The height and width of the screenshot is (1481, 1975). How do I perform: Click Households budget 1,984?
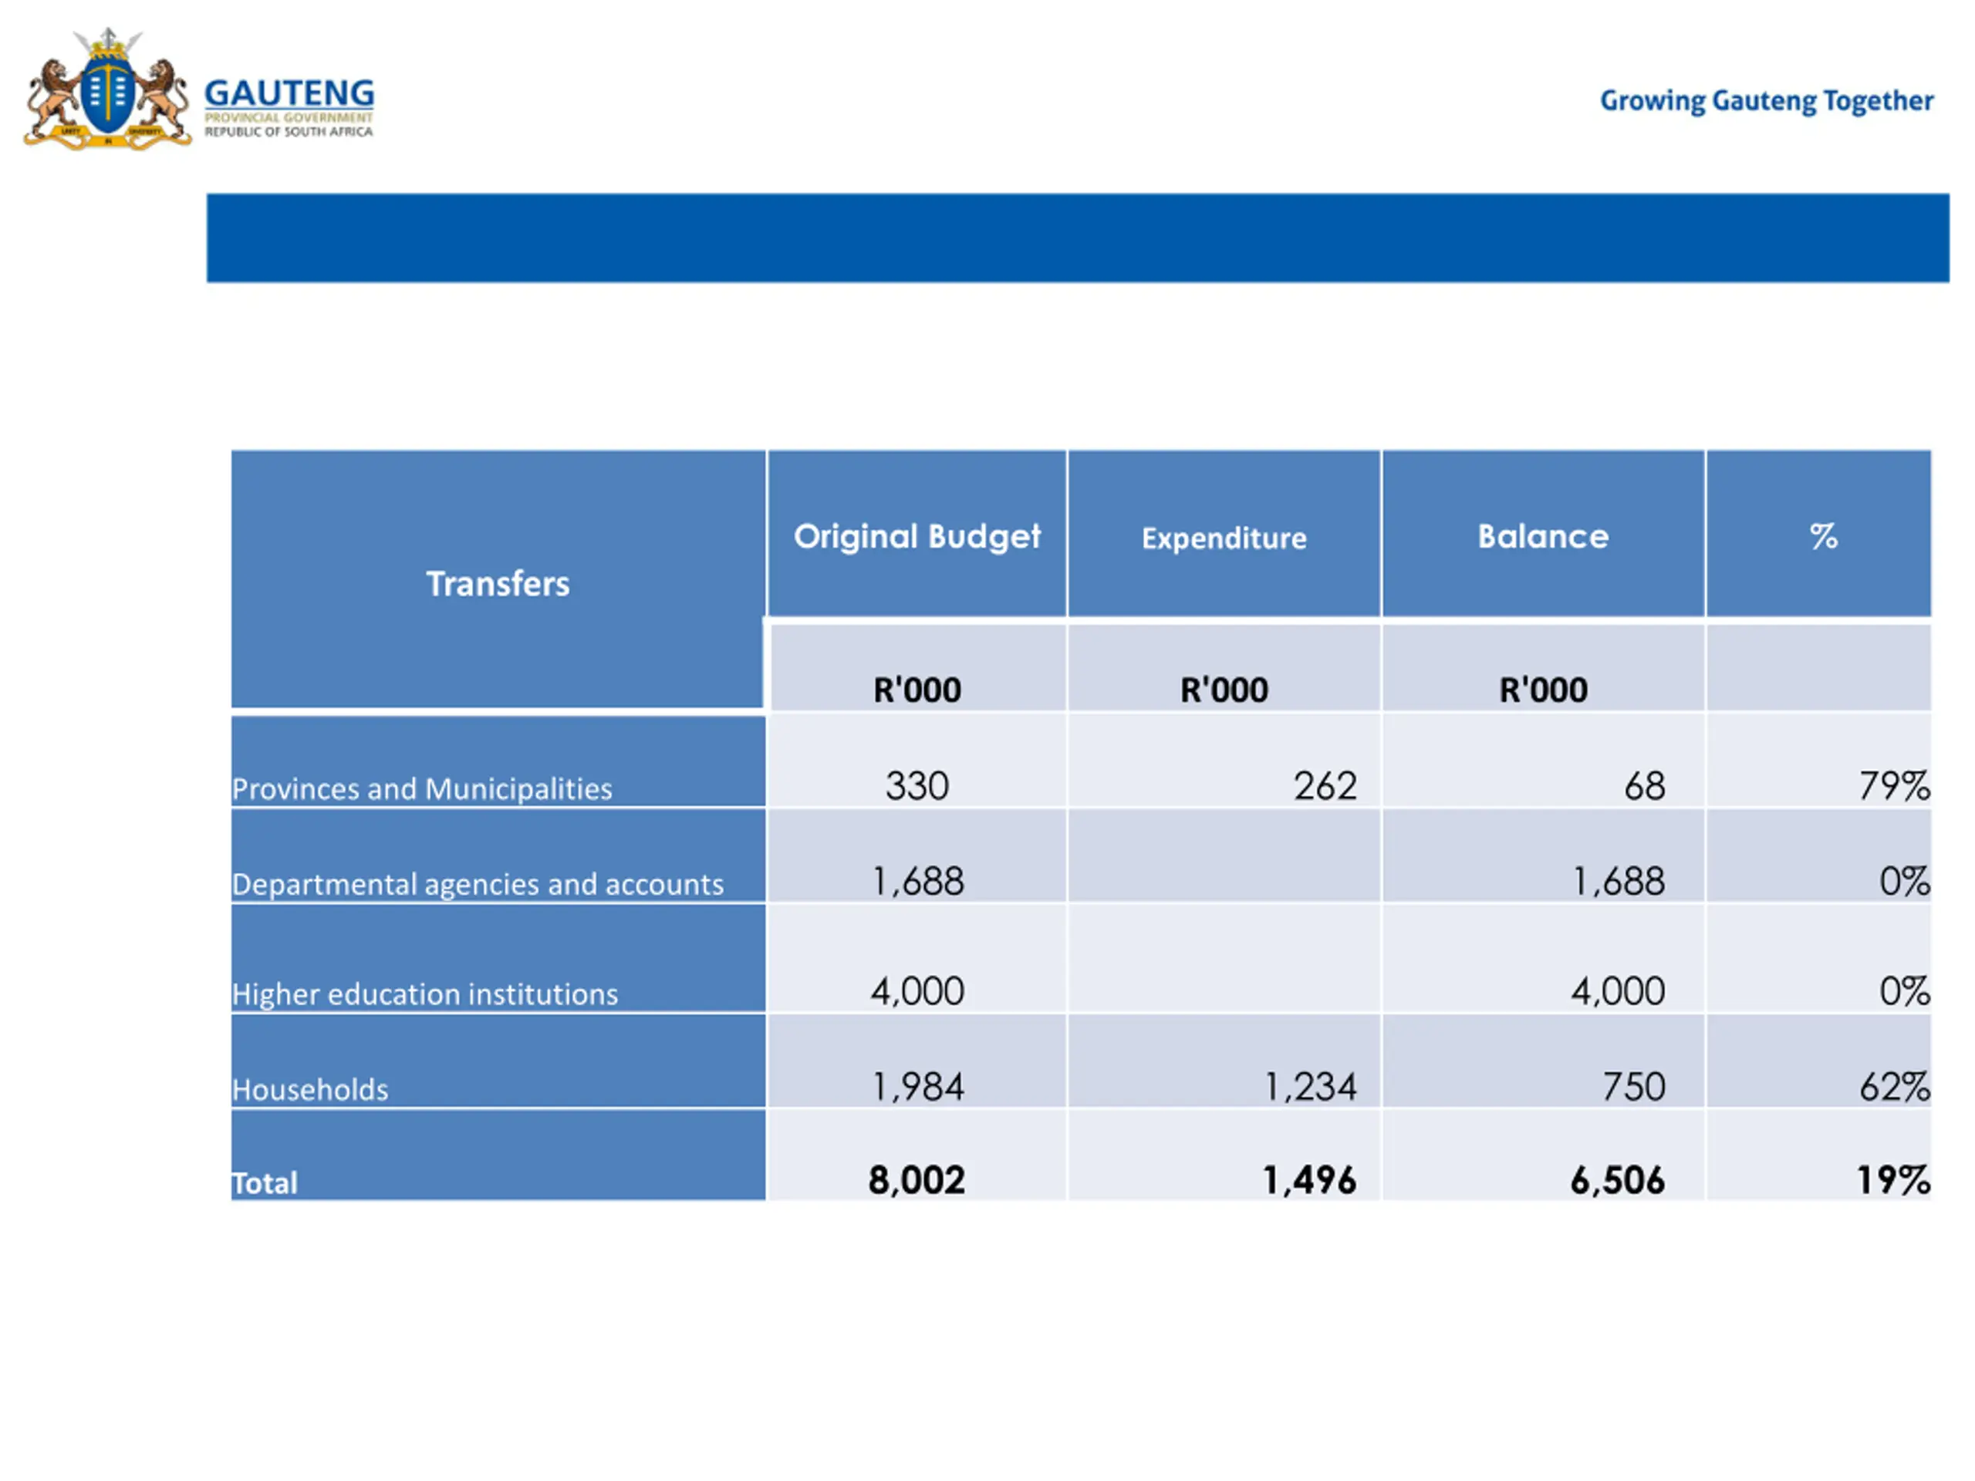tap(917, 1088)
